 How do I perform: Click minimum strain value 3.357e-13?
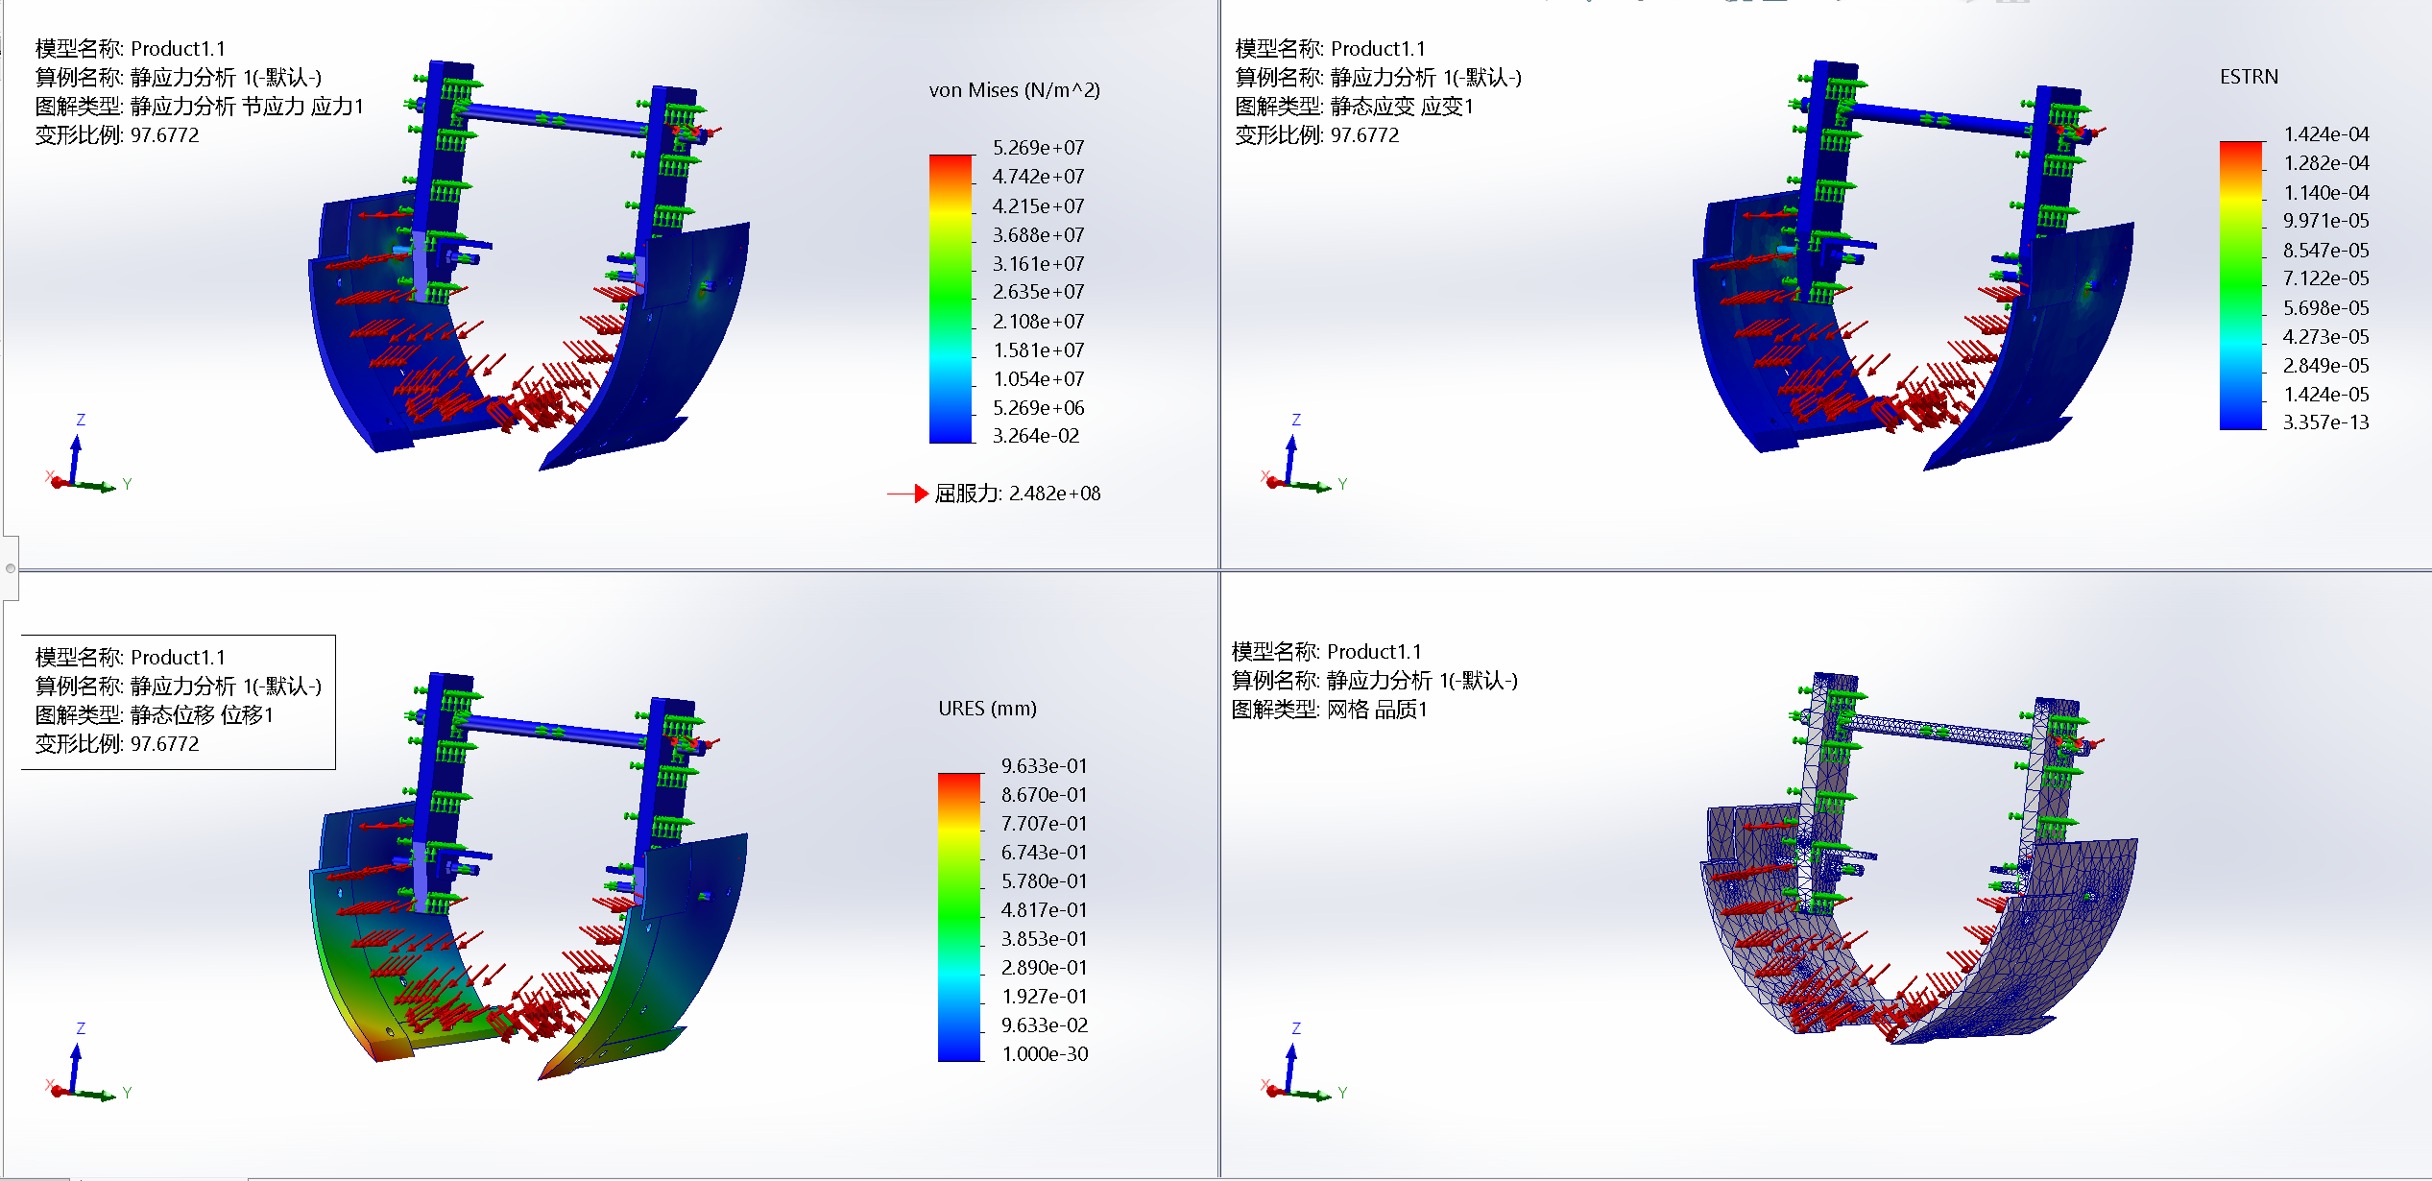point(2325,422)
